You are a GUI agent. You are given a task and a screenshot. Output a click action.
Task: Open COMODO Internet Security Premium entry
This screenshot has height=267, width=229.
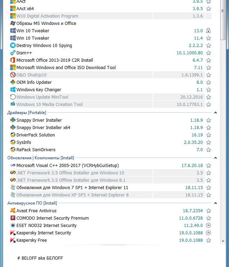click(52, 218)
